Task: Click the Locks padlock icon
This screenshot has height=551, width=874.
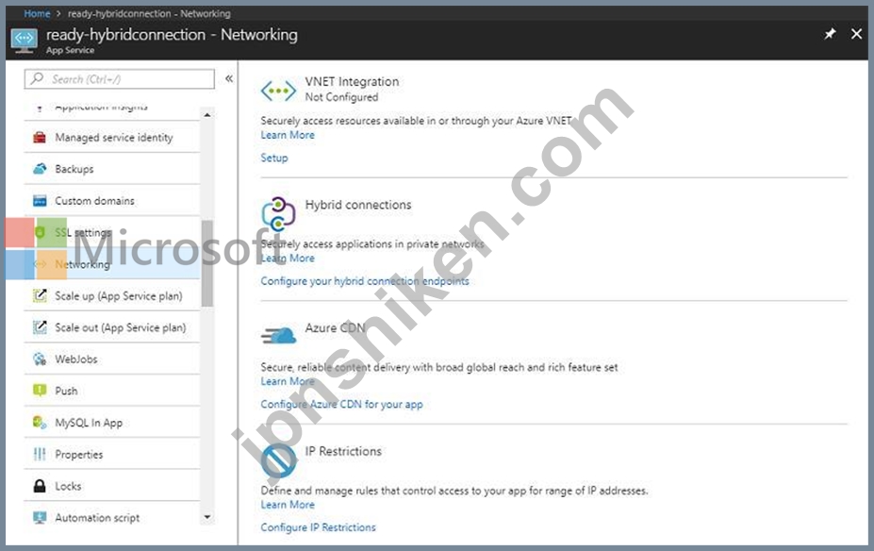Action: click(40, 486)
